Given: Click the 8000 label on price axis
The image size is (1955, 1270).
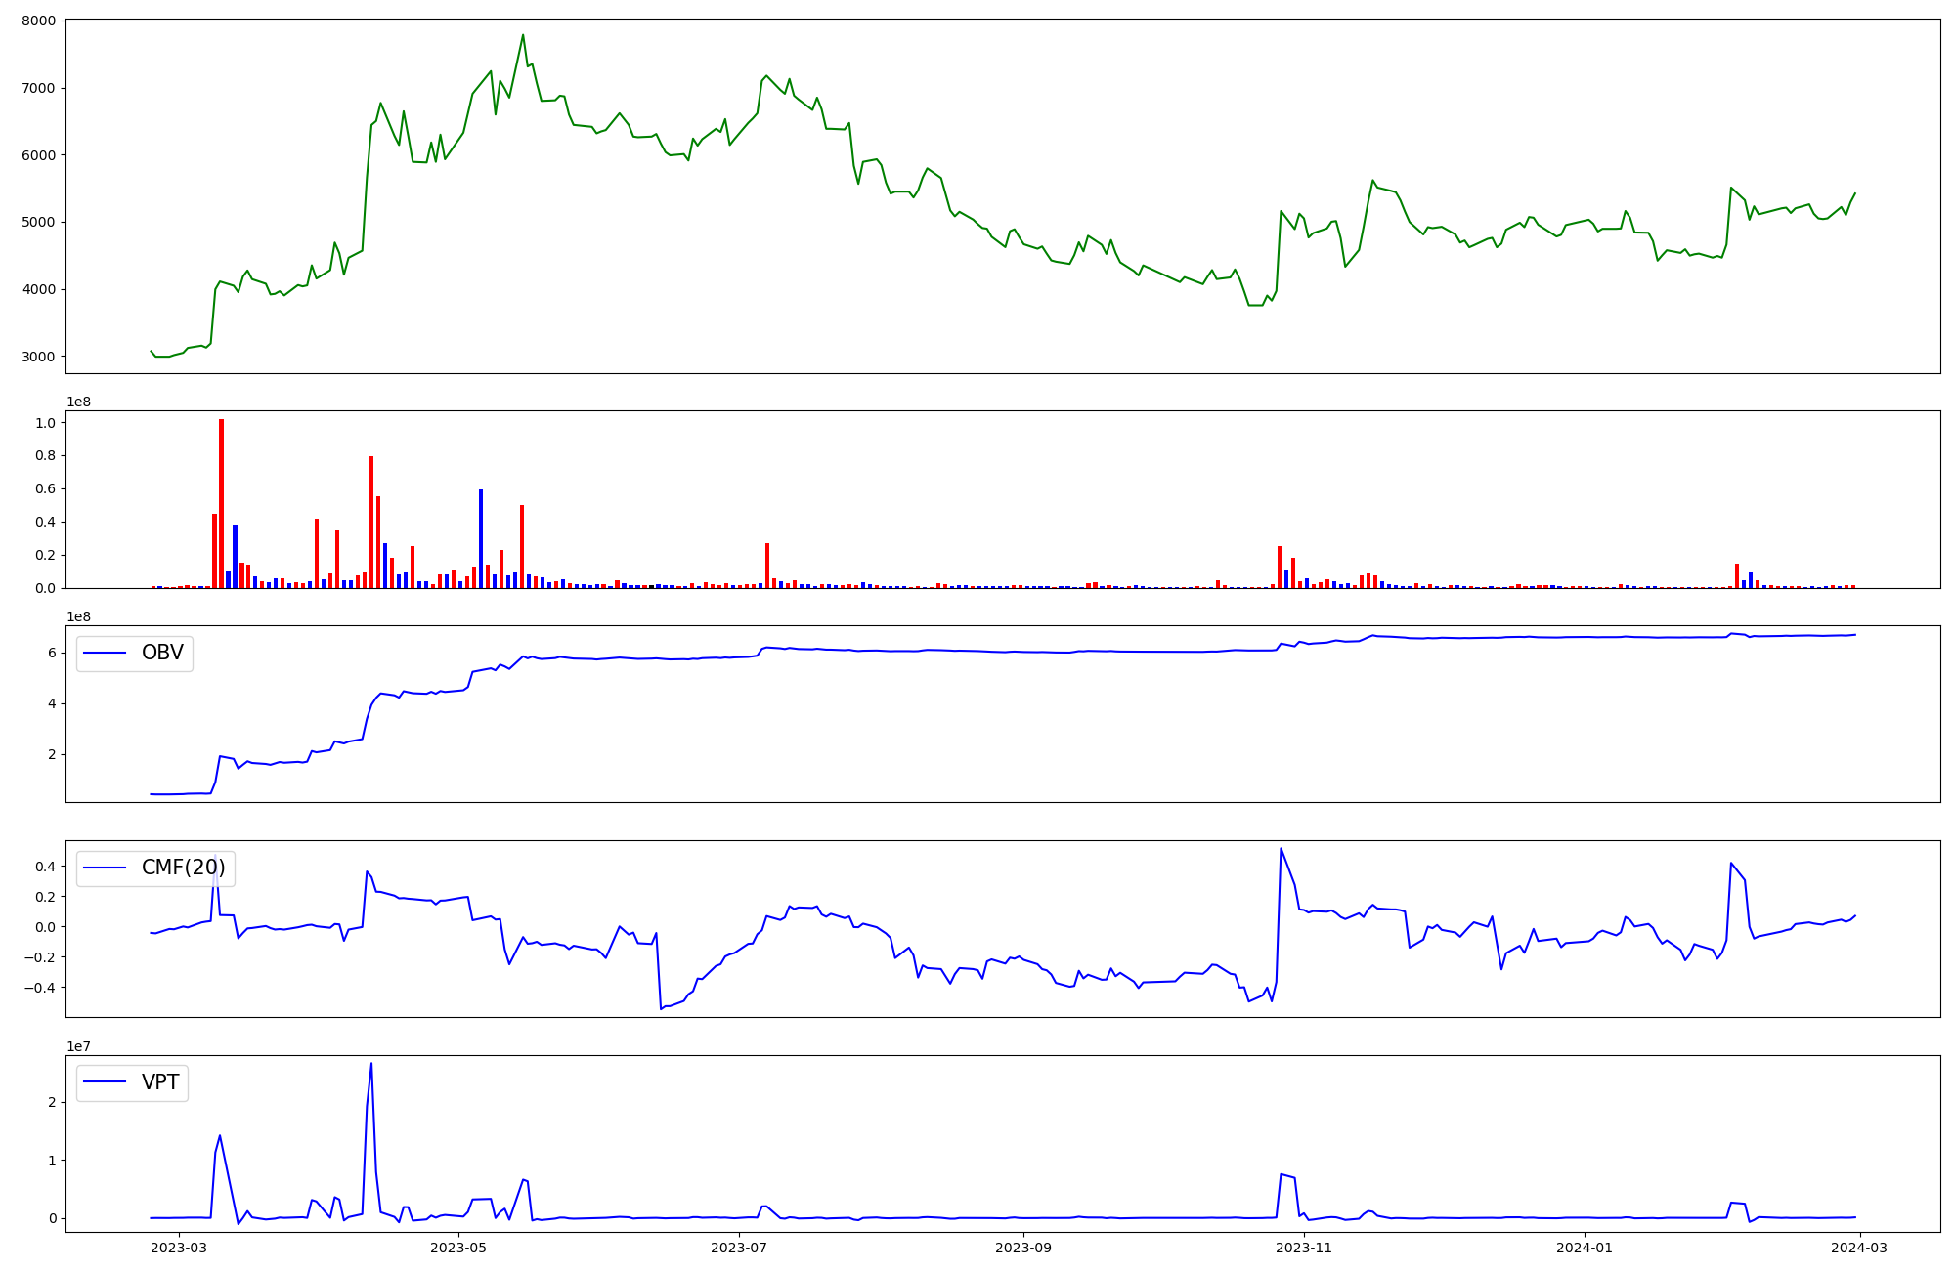Looking at the screenshot, I should point(39,21).
